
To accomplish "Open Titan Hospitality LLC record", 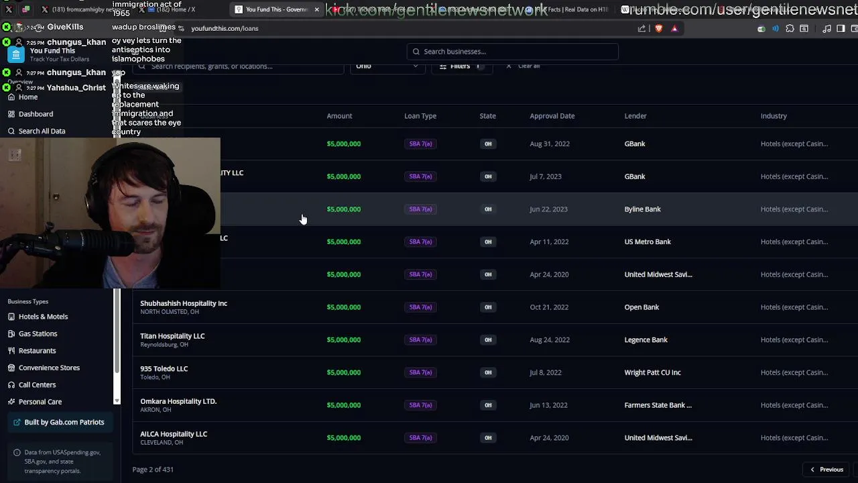I will pos(172,336).
